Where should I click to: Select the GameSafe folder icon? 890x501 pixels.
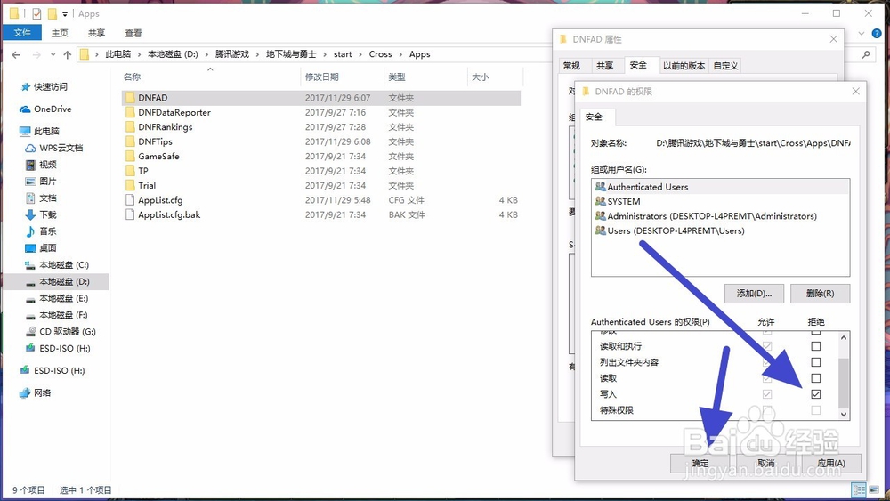[130, 156]
